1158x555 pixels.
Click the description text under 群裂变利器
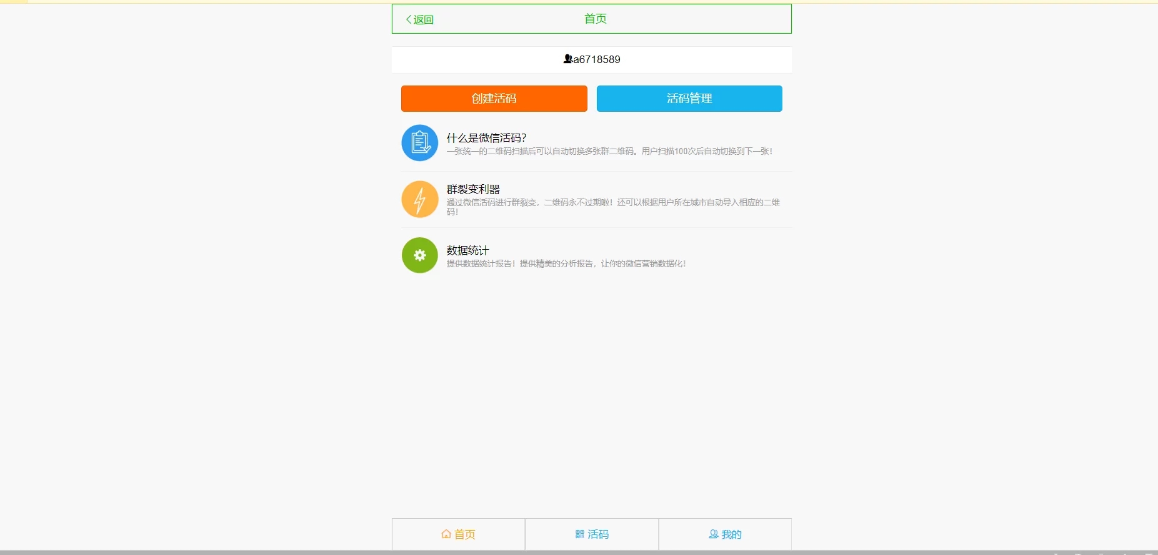click(612, 203)
